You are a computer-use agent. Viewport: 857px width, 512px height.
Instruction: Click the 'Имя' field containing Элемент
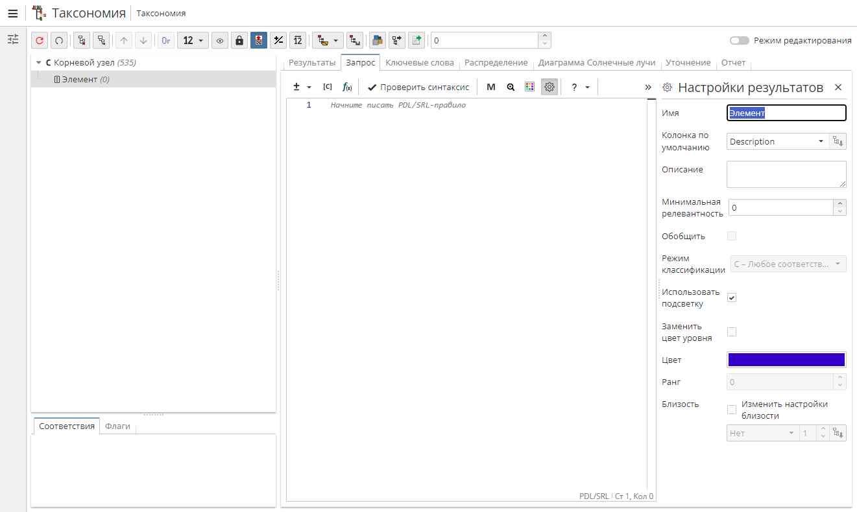coord(786,113)
